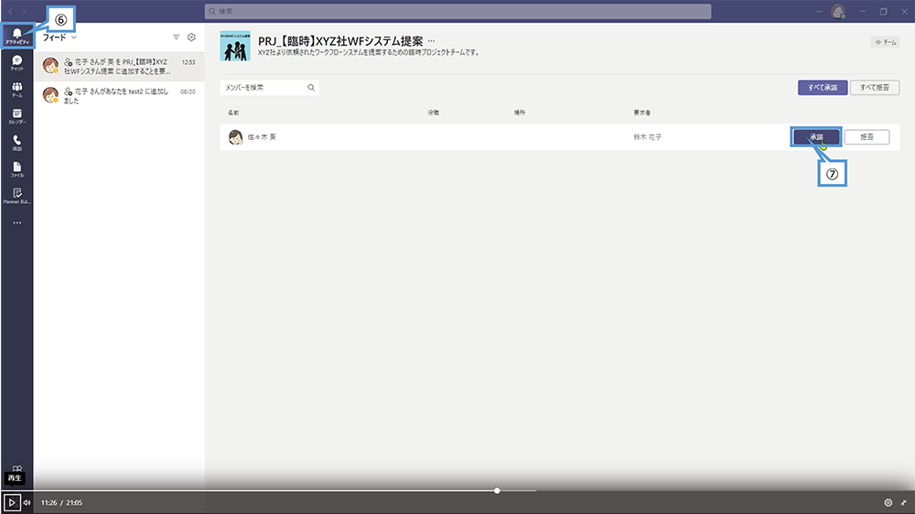Click the member search magnifier icon
This screenshot has width=915, height=514.
click(311, 88)
